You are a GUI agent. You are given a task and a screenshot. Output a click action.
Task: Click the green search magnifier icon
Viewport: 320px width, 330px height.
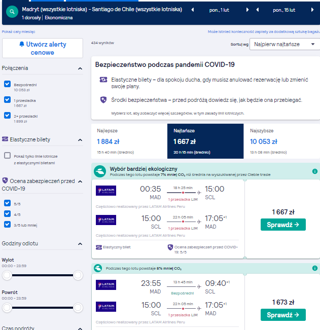pyautogui.click(x=12, y=12)
